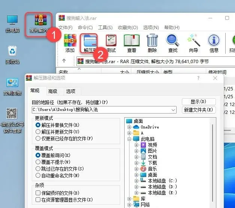This screenshot has width=235, height=208.
Task: Click the folder tree vertical scrollbar
Action: 213,163
